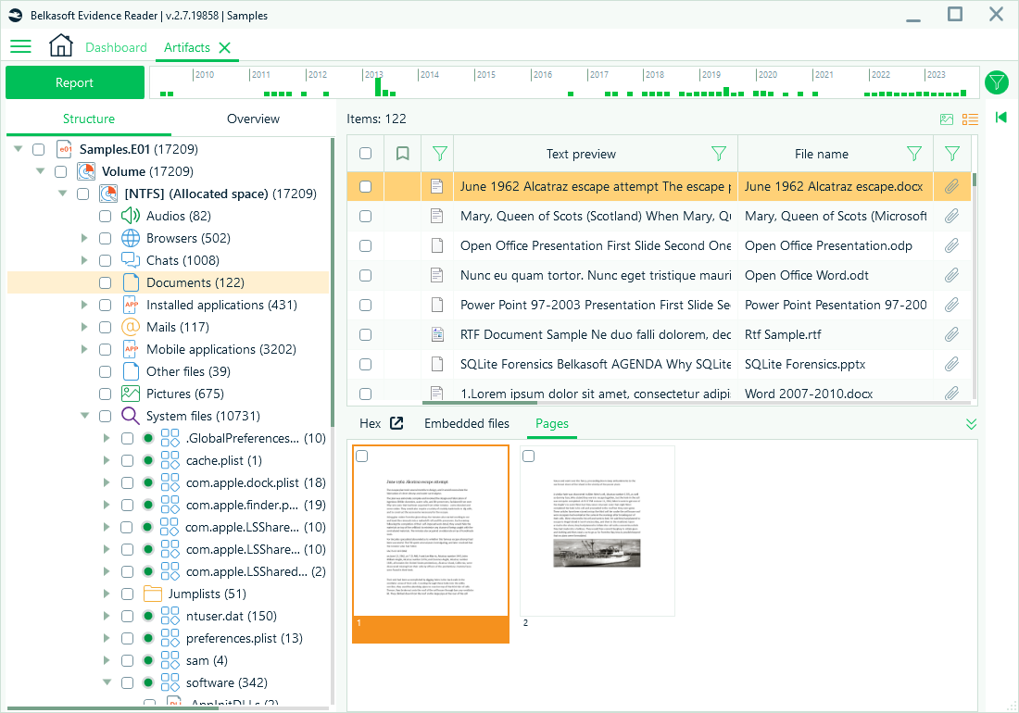Click the 2013 timeline activity bar
The width and height of the screenshot is (1019, 713).
[379, 88]
